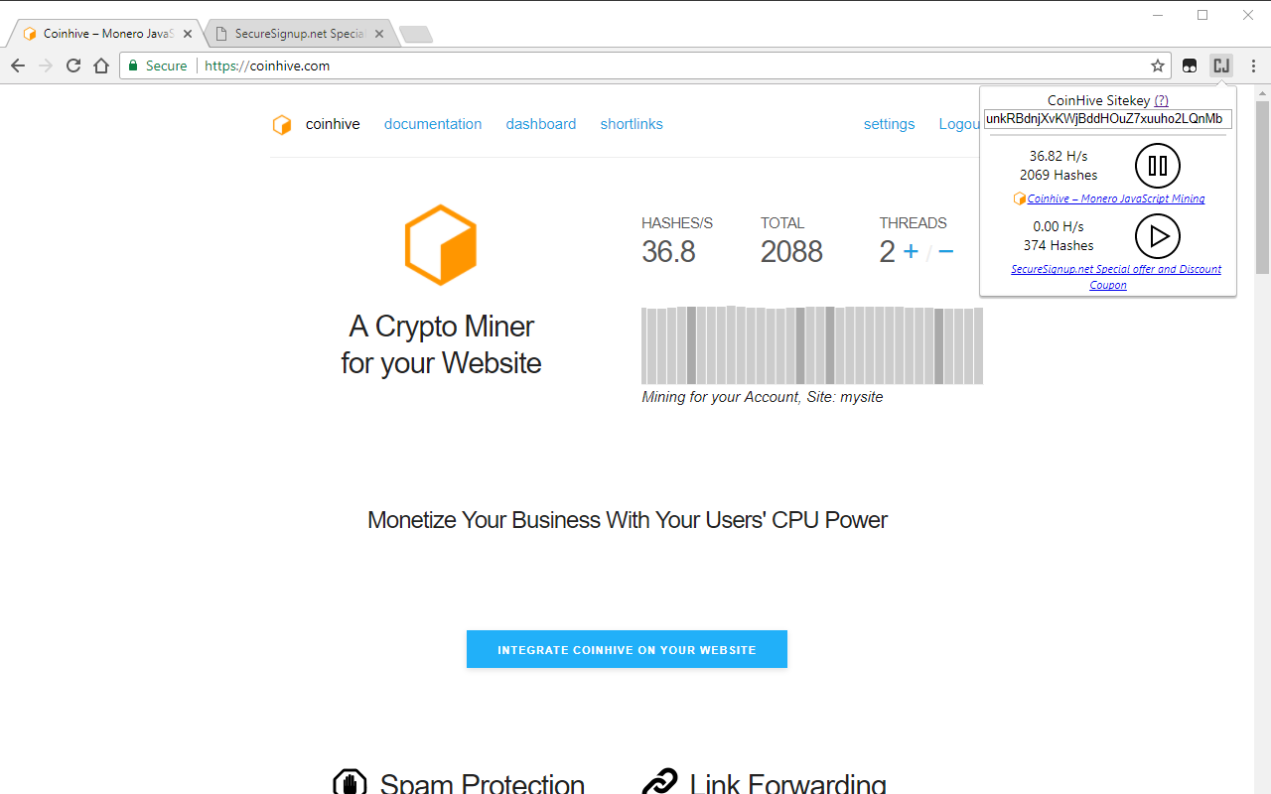
Task: Decrease mining threads with the minus button
Action: point(946,251)
